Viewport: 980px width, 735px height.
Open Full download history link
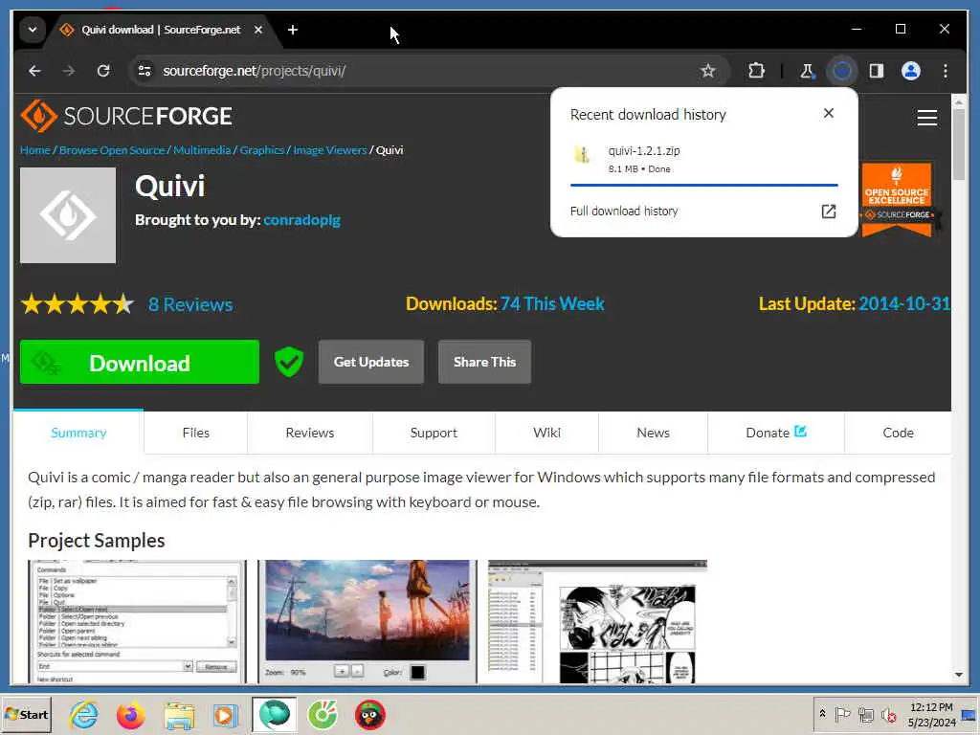[x=624, y=212]
